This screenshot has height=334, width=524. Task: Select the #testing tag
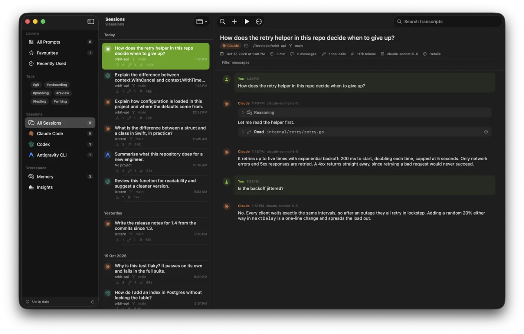pyautogui.click(x=40, y=101)
